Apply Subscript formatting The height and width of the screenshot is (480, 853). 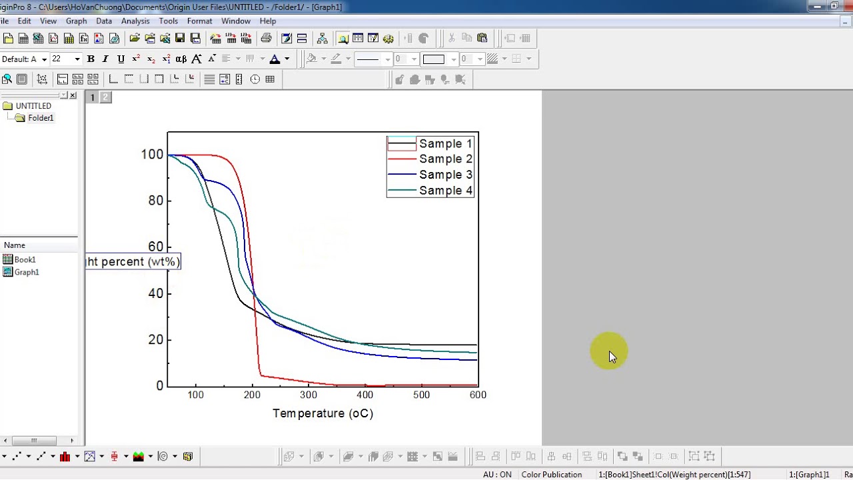click(151, 59)
